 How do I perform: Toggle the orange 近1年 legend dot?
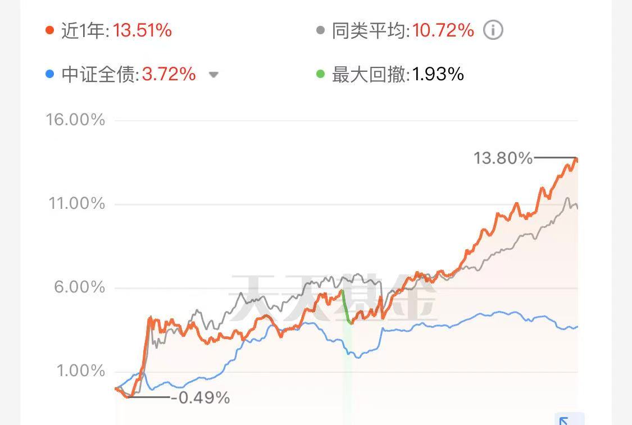49,30
